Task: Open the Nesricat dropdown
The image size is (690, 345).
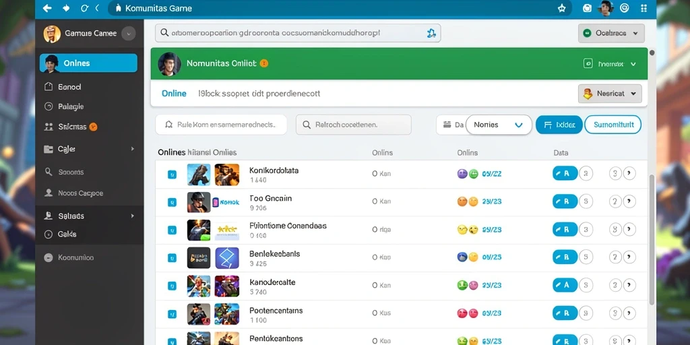Action: (x=609, y=94)
